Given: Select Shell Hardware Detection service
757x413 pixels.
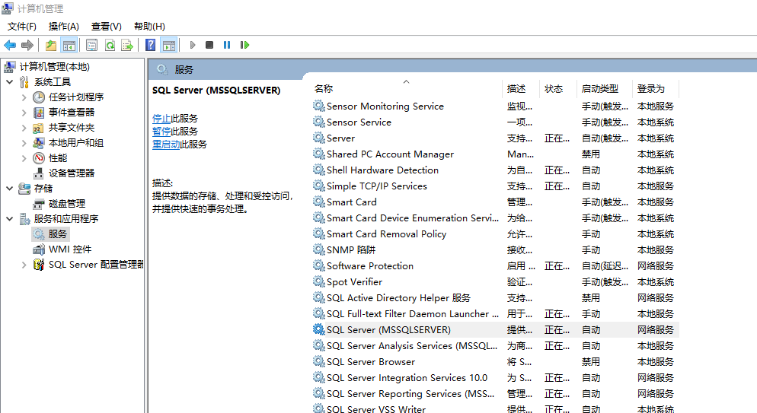Looking at the screenshot, I should (x=495, y=170).
